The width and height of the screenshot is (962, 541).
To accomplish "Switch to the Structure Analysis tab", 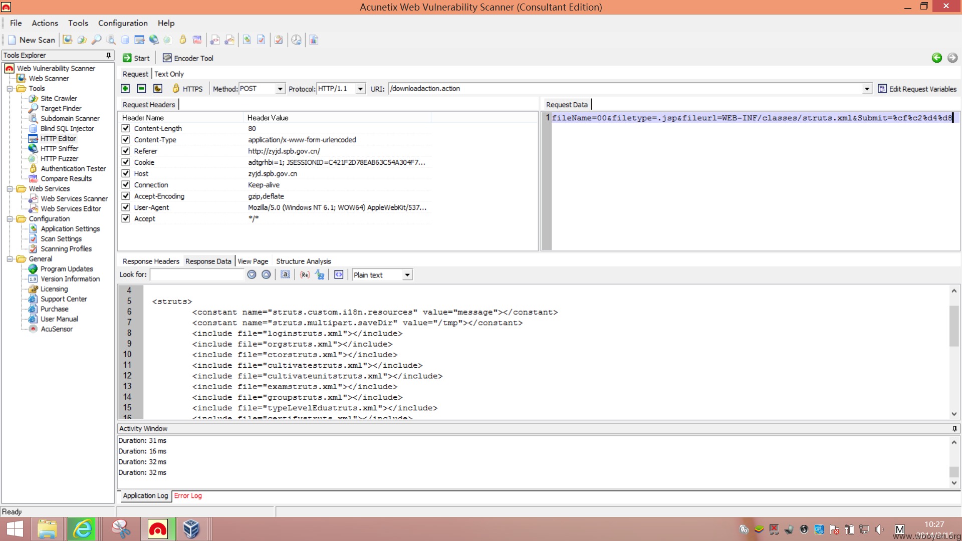I will point(304,261).
